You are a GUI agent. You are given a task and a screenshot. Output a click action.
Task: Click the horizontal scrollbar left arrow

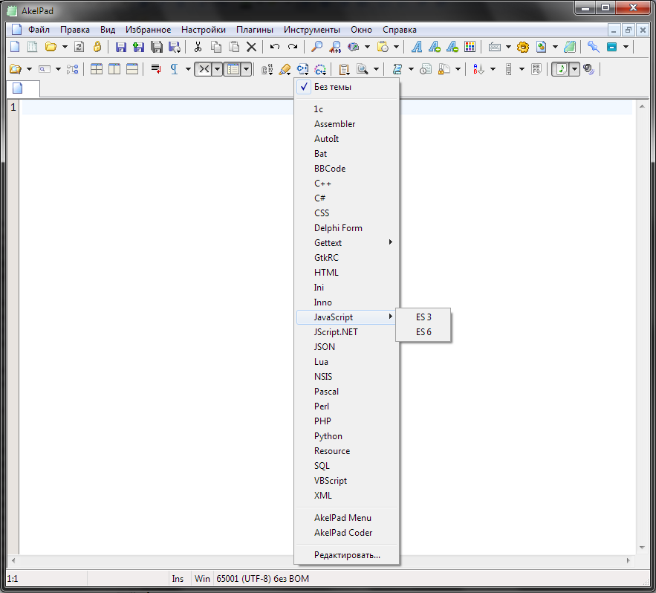[13, 560]
